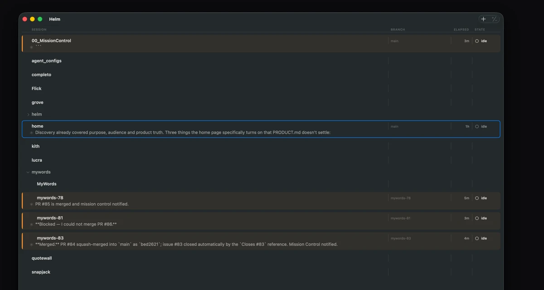Click idle state circle for mywords-78
544x290 pixels.
tap(477, 198)
